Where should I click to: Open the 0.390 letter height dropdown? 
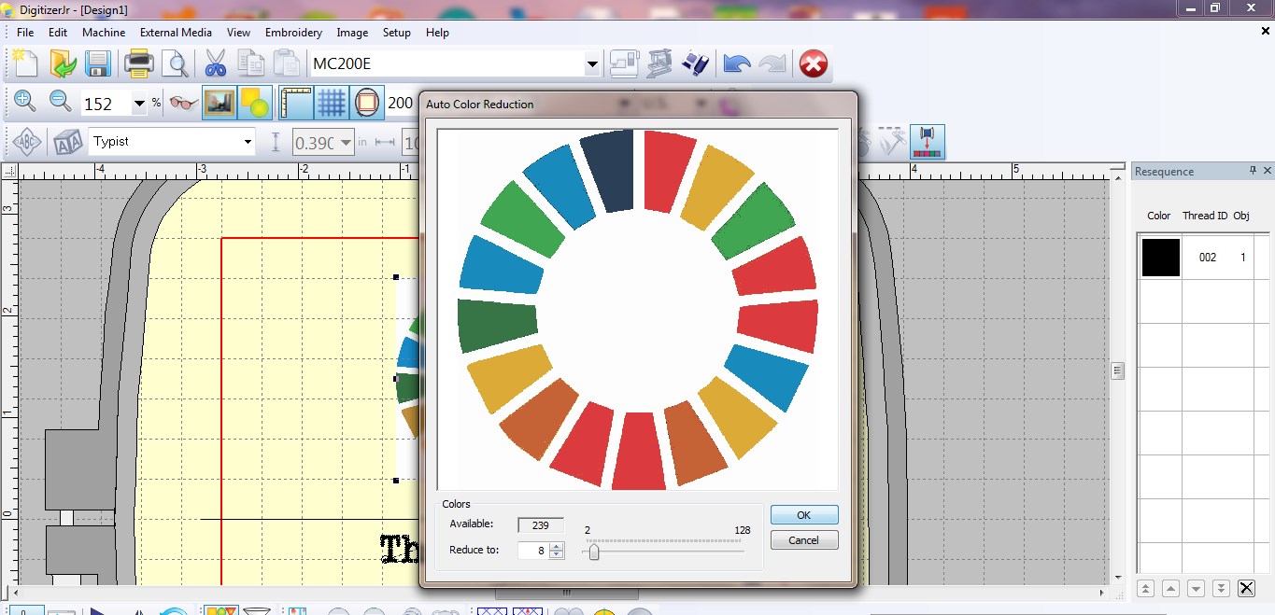[x=347, y=143]
